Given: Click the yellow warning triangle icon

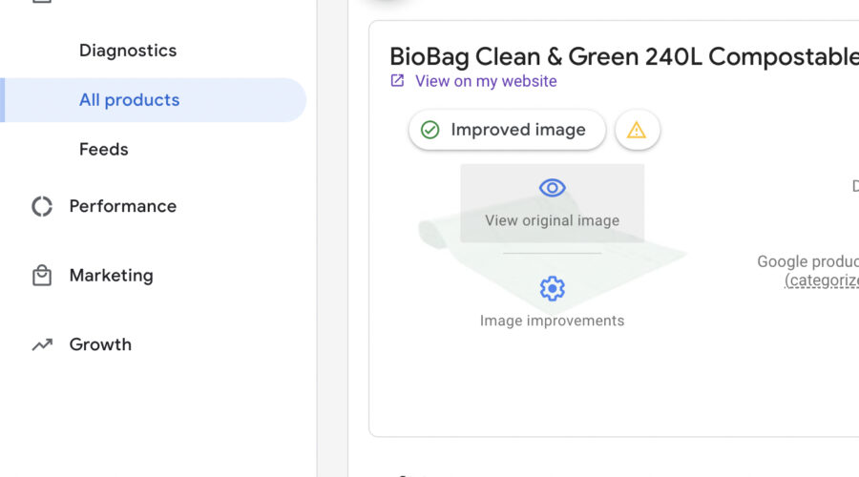Looking at the screenshot, I should [637, 130].
